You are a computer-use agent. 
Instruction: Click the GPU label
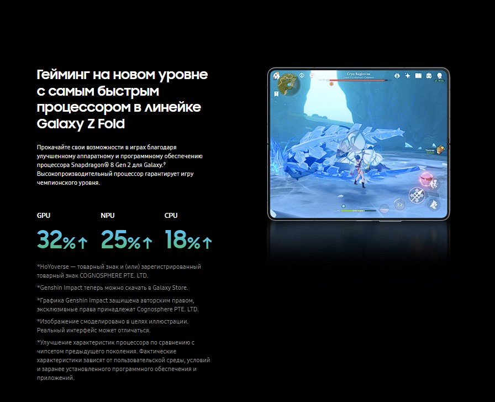click(44, 215)
